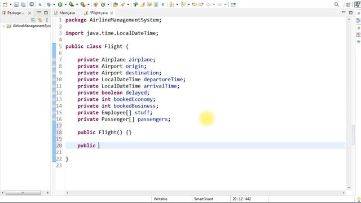Click Collapse All in Package Explorer

[33, 20]
